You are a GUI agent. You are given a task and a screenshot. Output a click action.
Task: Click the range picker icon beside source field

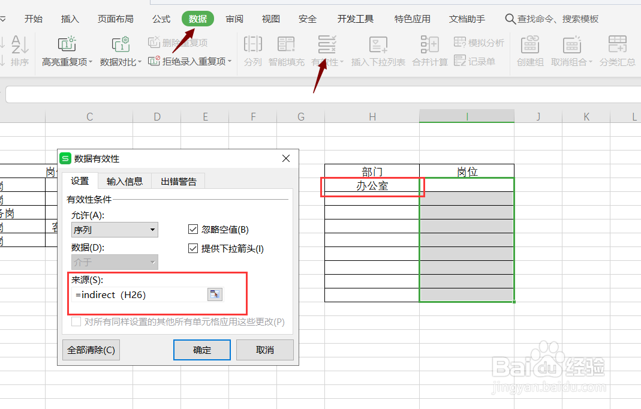(215, 294)
